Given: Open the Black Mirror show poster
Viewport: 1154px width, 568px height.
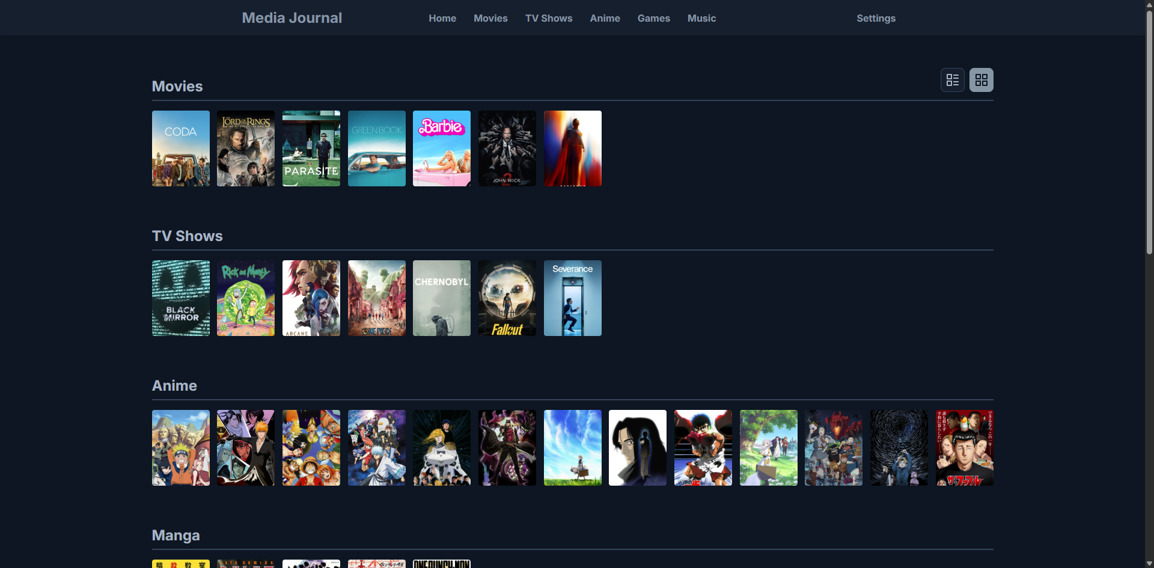Looking at the screenshot, I should (181, 298).
